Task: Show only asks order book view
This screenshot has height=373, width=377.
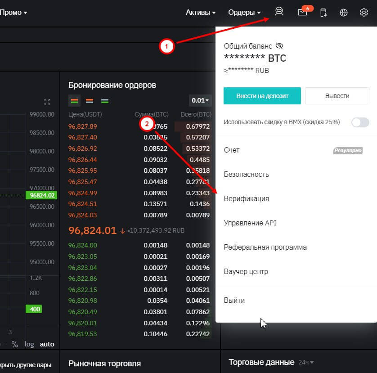Action: coord(90,101)
